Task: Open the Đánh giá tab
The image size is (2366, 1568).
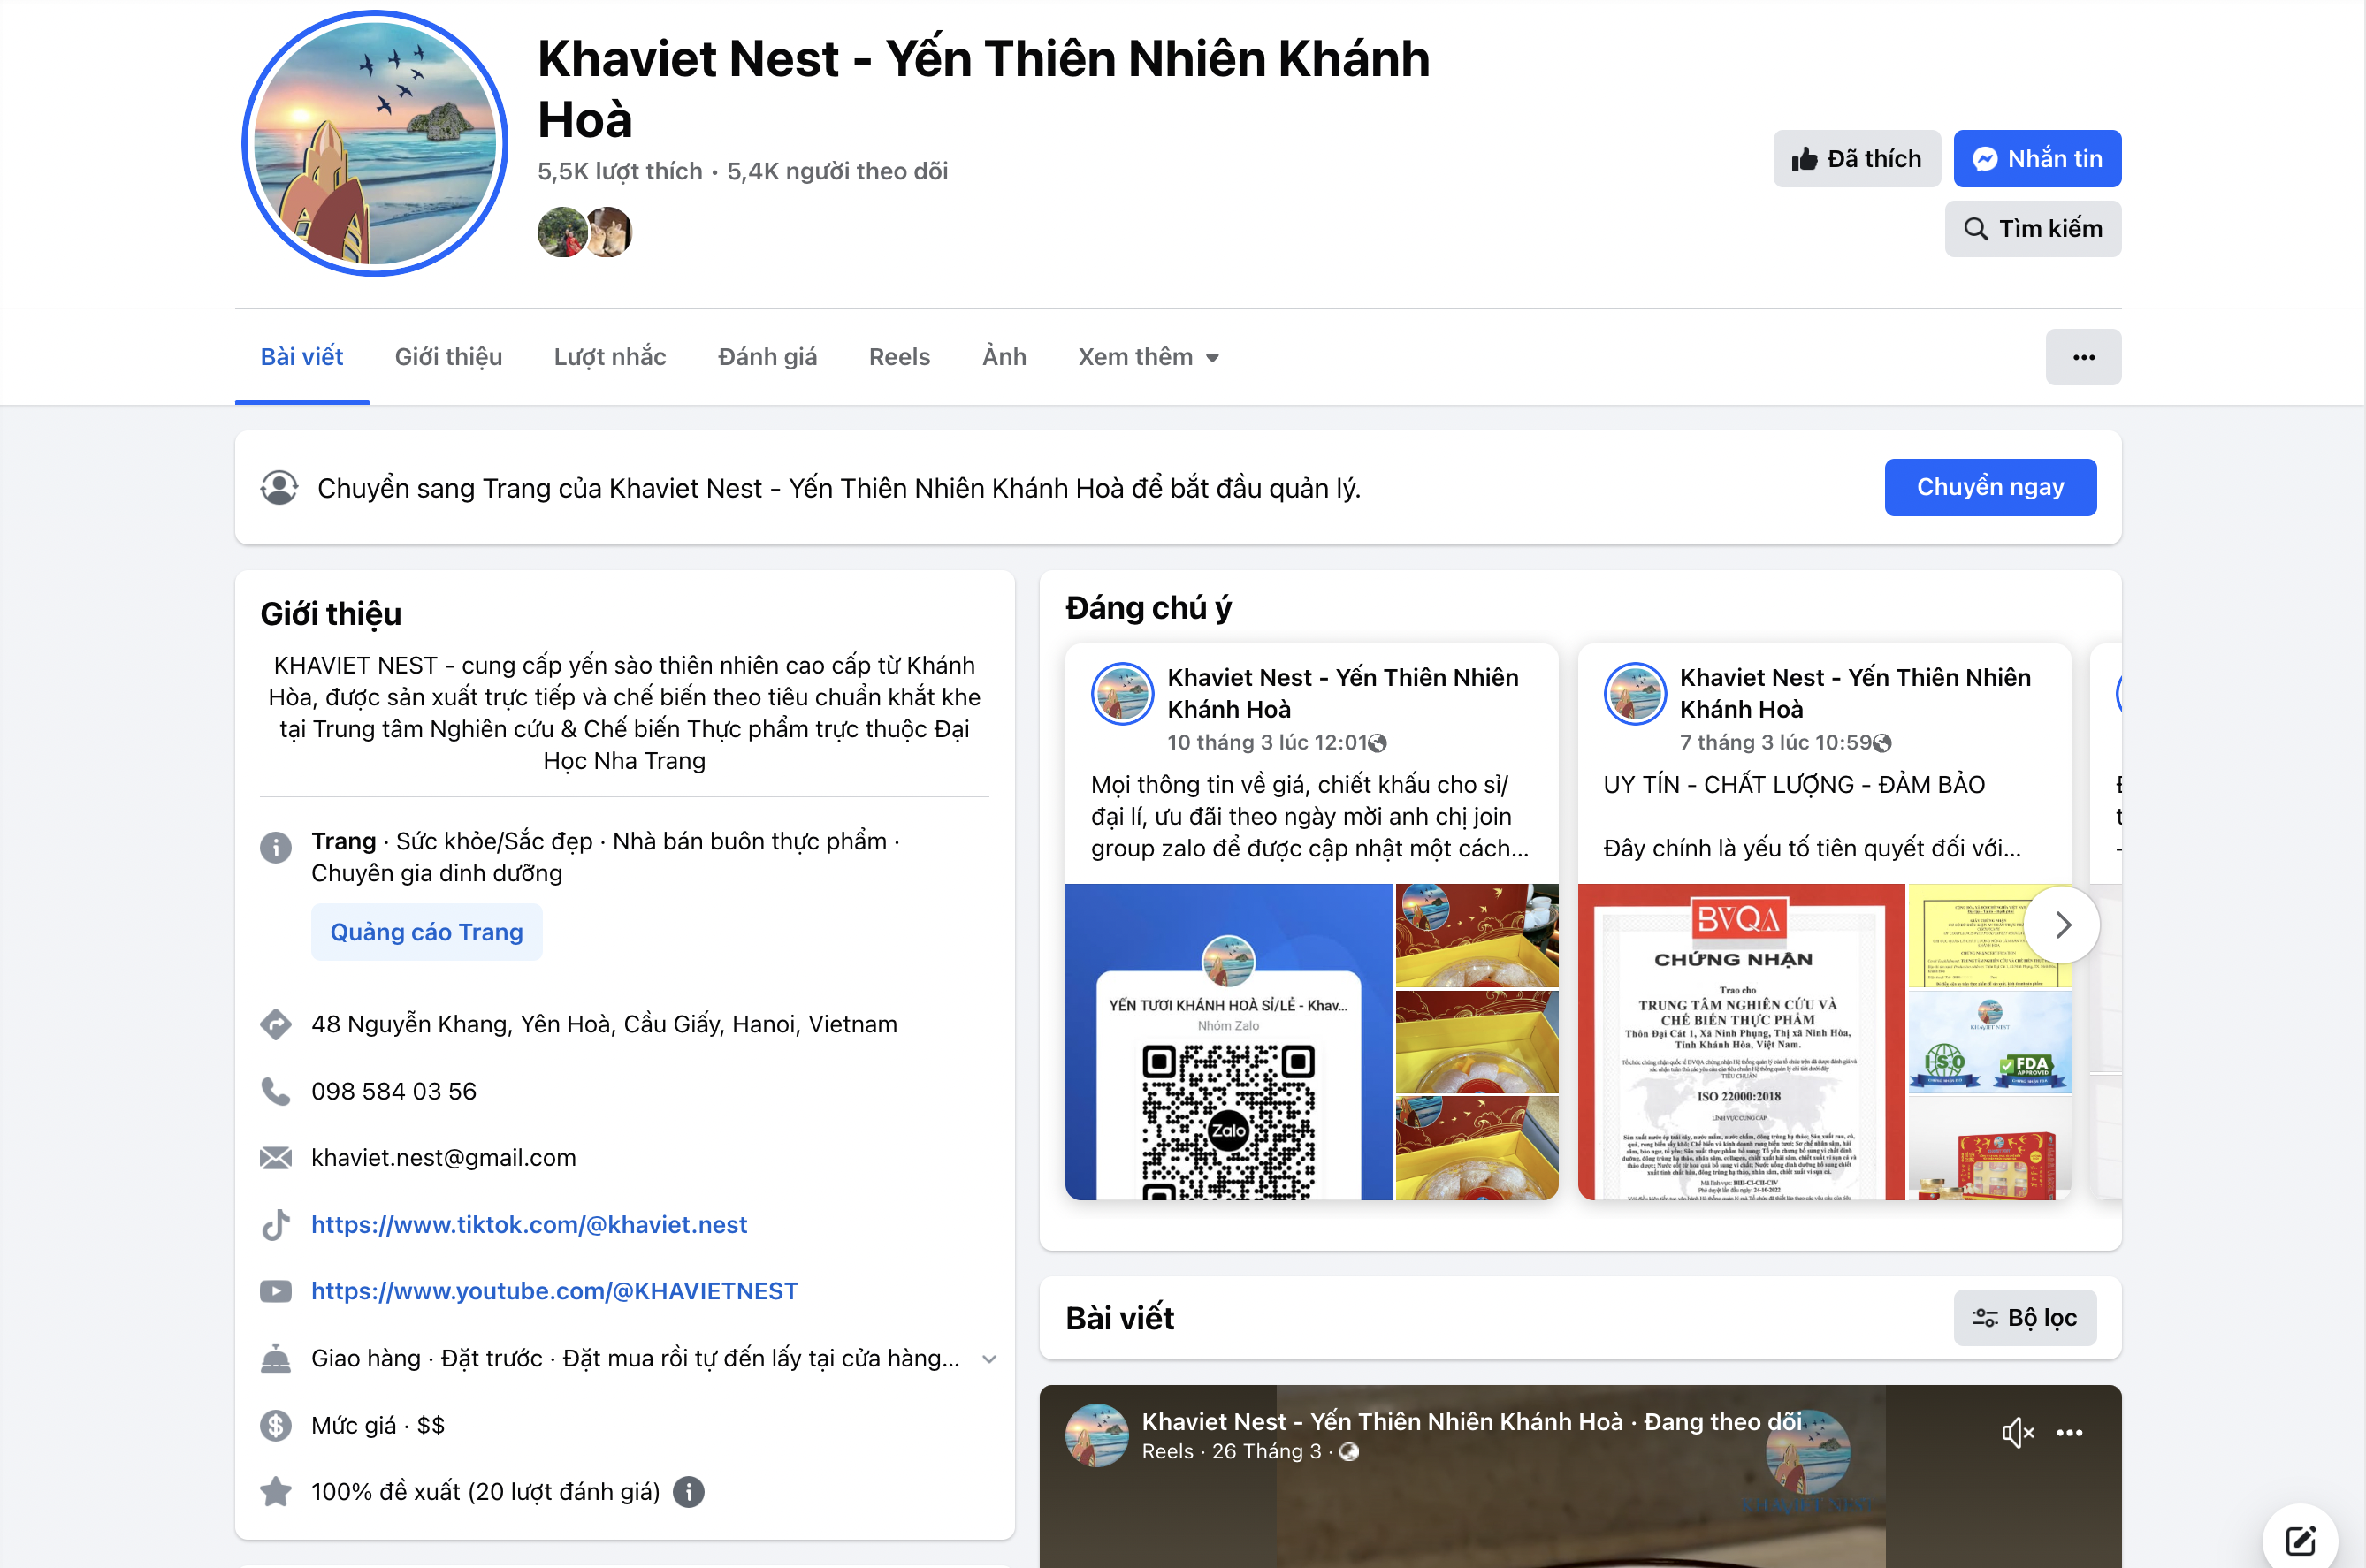Action: (767, 357)
